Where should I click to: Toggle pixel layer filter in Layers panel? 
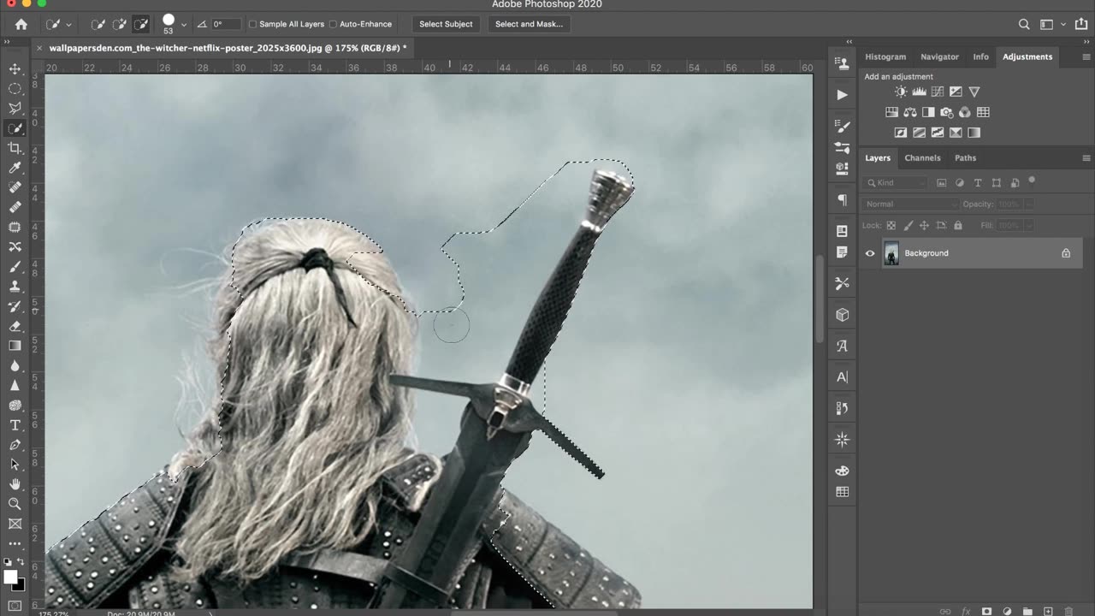pos(942,182)
